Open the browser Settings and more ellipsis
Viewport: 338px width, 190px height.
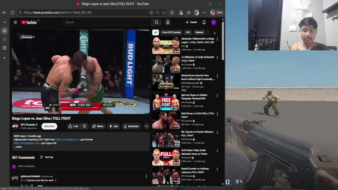[x=204, y=12]
